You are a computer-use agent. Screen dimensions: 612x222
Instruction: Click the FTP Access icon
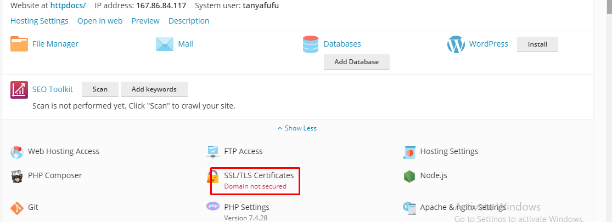[x=213, y=151]
